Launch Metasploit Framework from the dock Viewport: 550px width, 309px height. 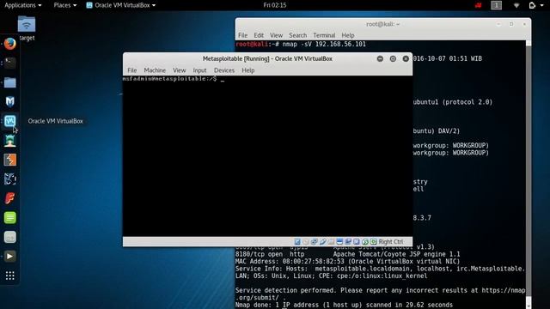pyautogui.click(x=9, y=101)
